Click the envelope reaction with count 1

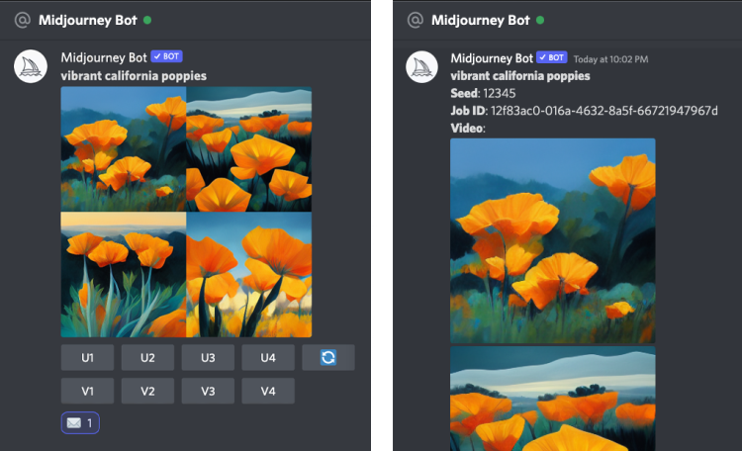point(80,422)
